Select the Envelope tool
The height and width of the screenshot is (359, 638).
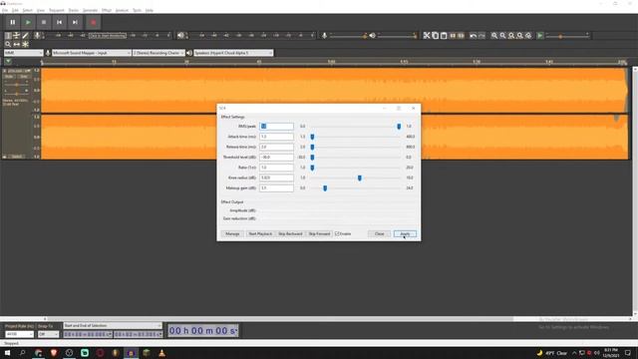coord(17,36)
